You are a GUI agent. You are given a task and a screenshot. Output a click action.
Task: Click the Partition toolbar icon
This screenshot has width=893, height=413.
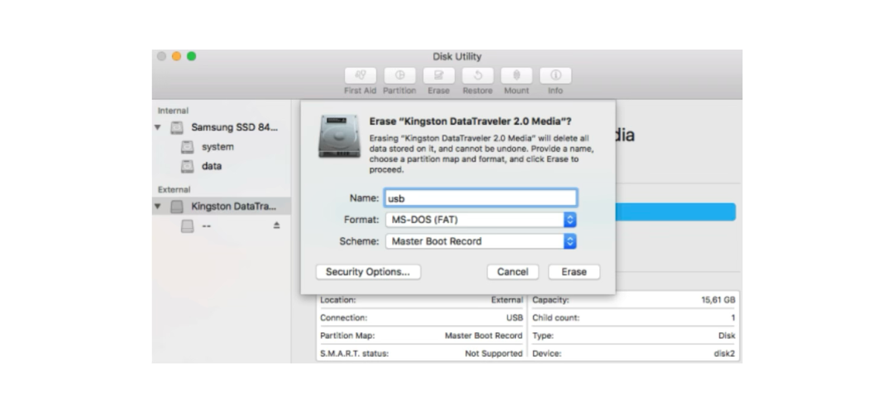coord(399,76)
